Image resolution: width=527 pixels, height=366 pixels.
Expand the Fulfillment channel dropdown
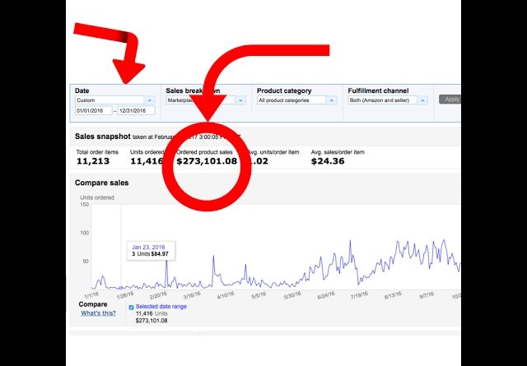click(387, 100)
